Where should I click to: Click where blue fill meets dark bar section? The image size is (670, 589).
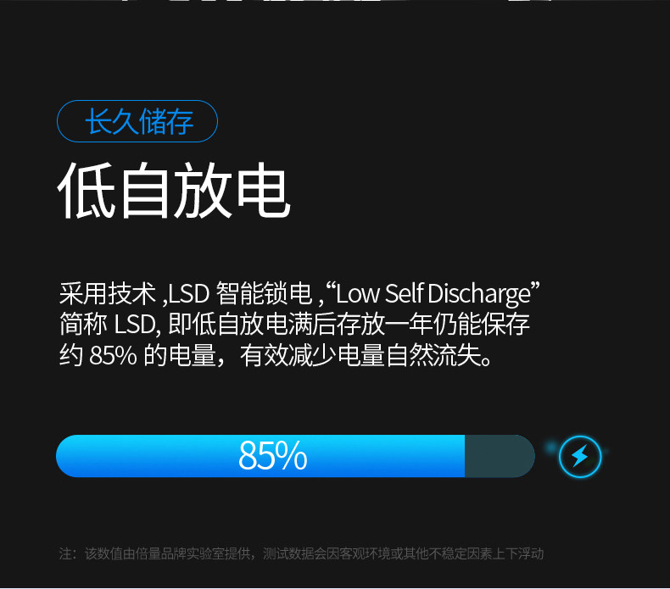point(465,456)
